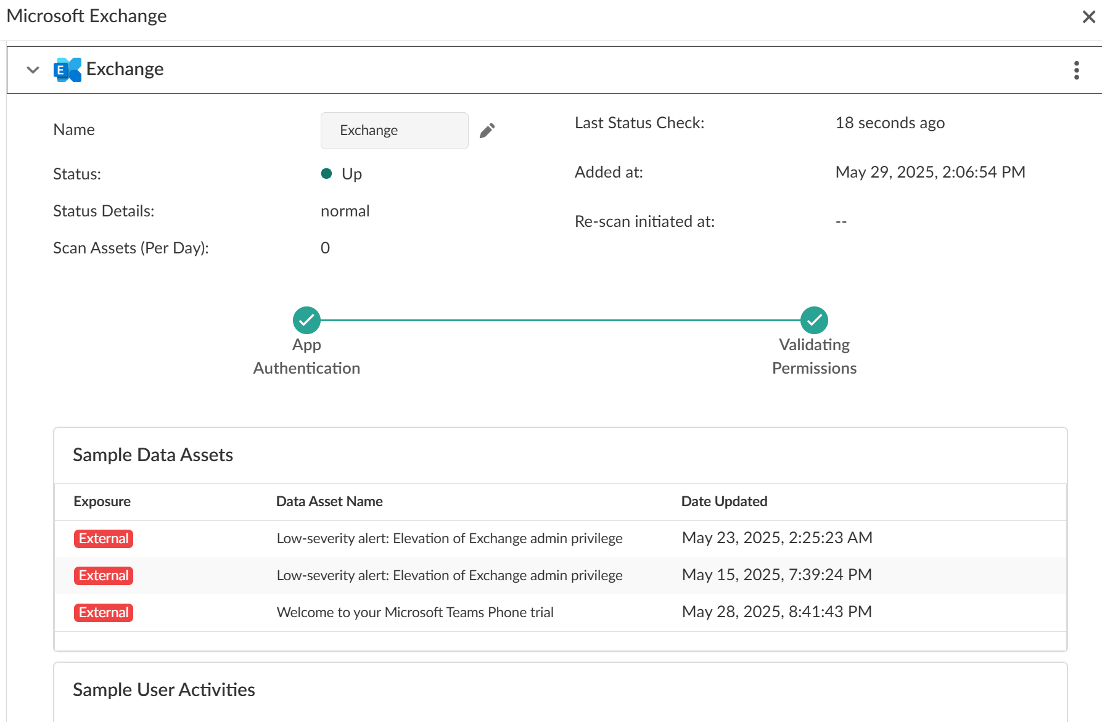Image resolution: width=1102 pixels, height=722 pixels.
Task: Click External badge on May 23 row
Action: coord(104,538)
